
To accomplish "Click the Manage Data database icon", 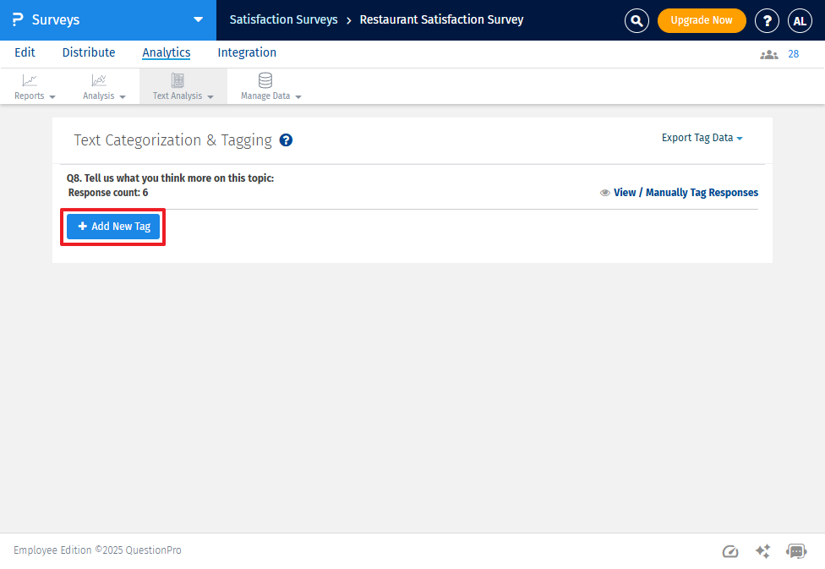I will click(265, 80).
